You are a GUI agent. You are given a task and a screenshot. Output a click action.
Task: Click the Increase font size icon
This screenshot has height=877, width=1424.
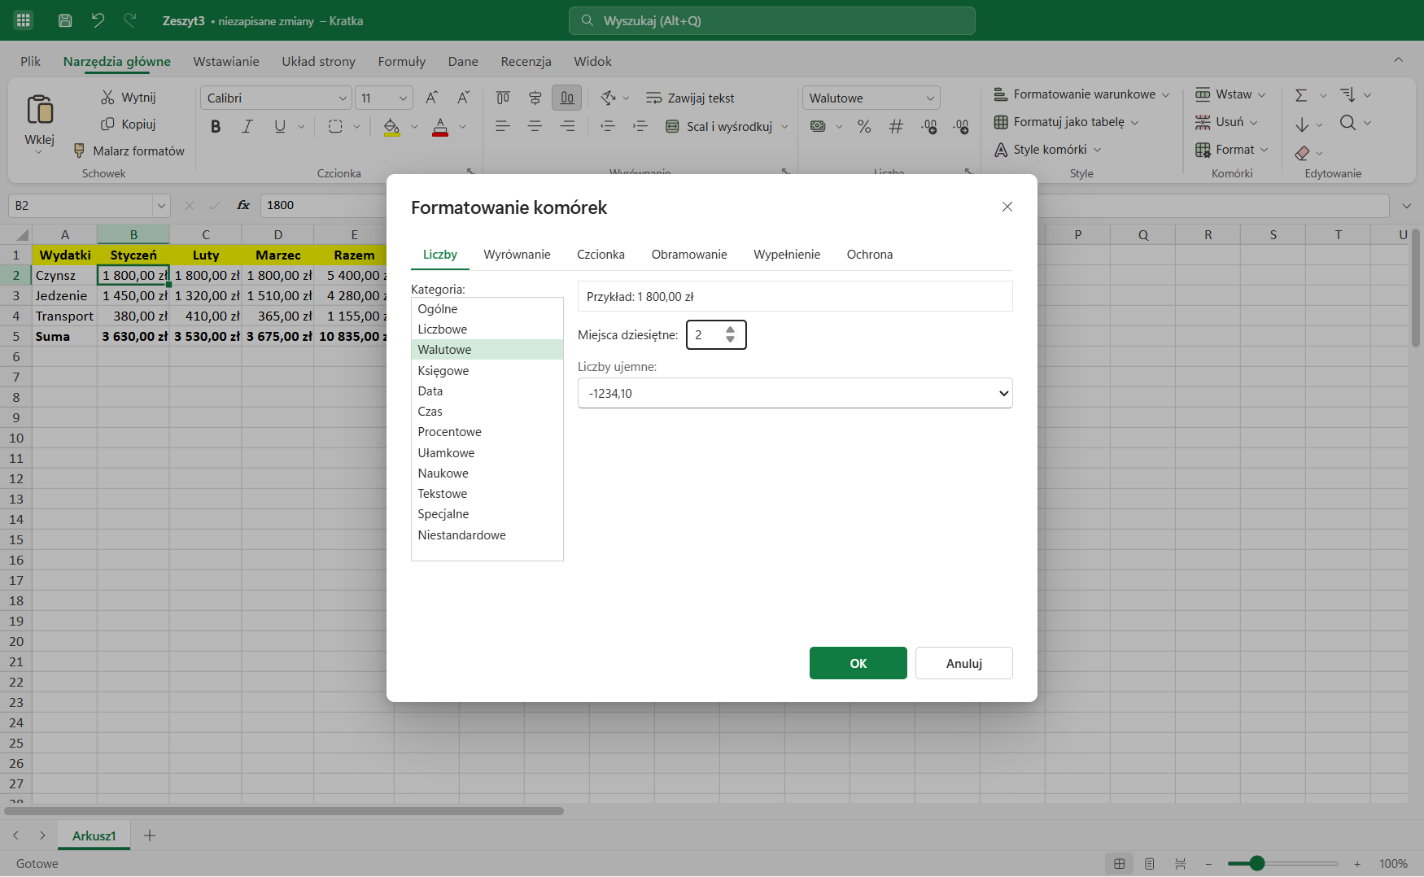click(432, 98)
